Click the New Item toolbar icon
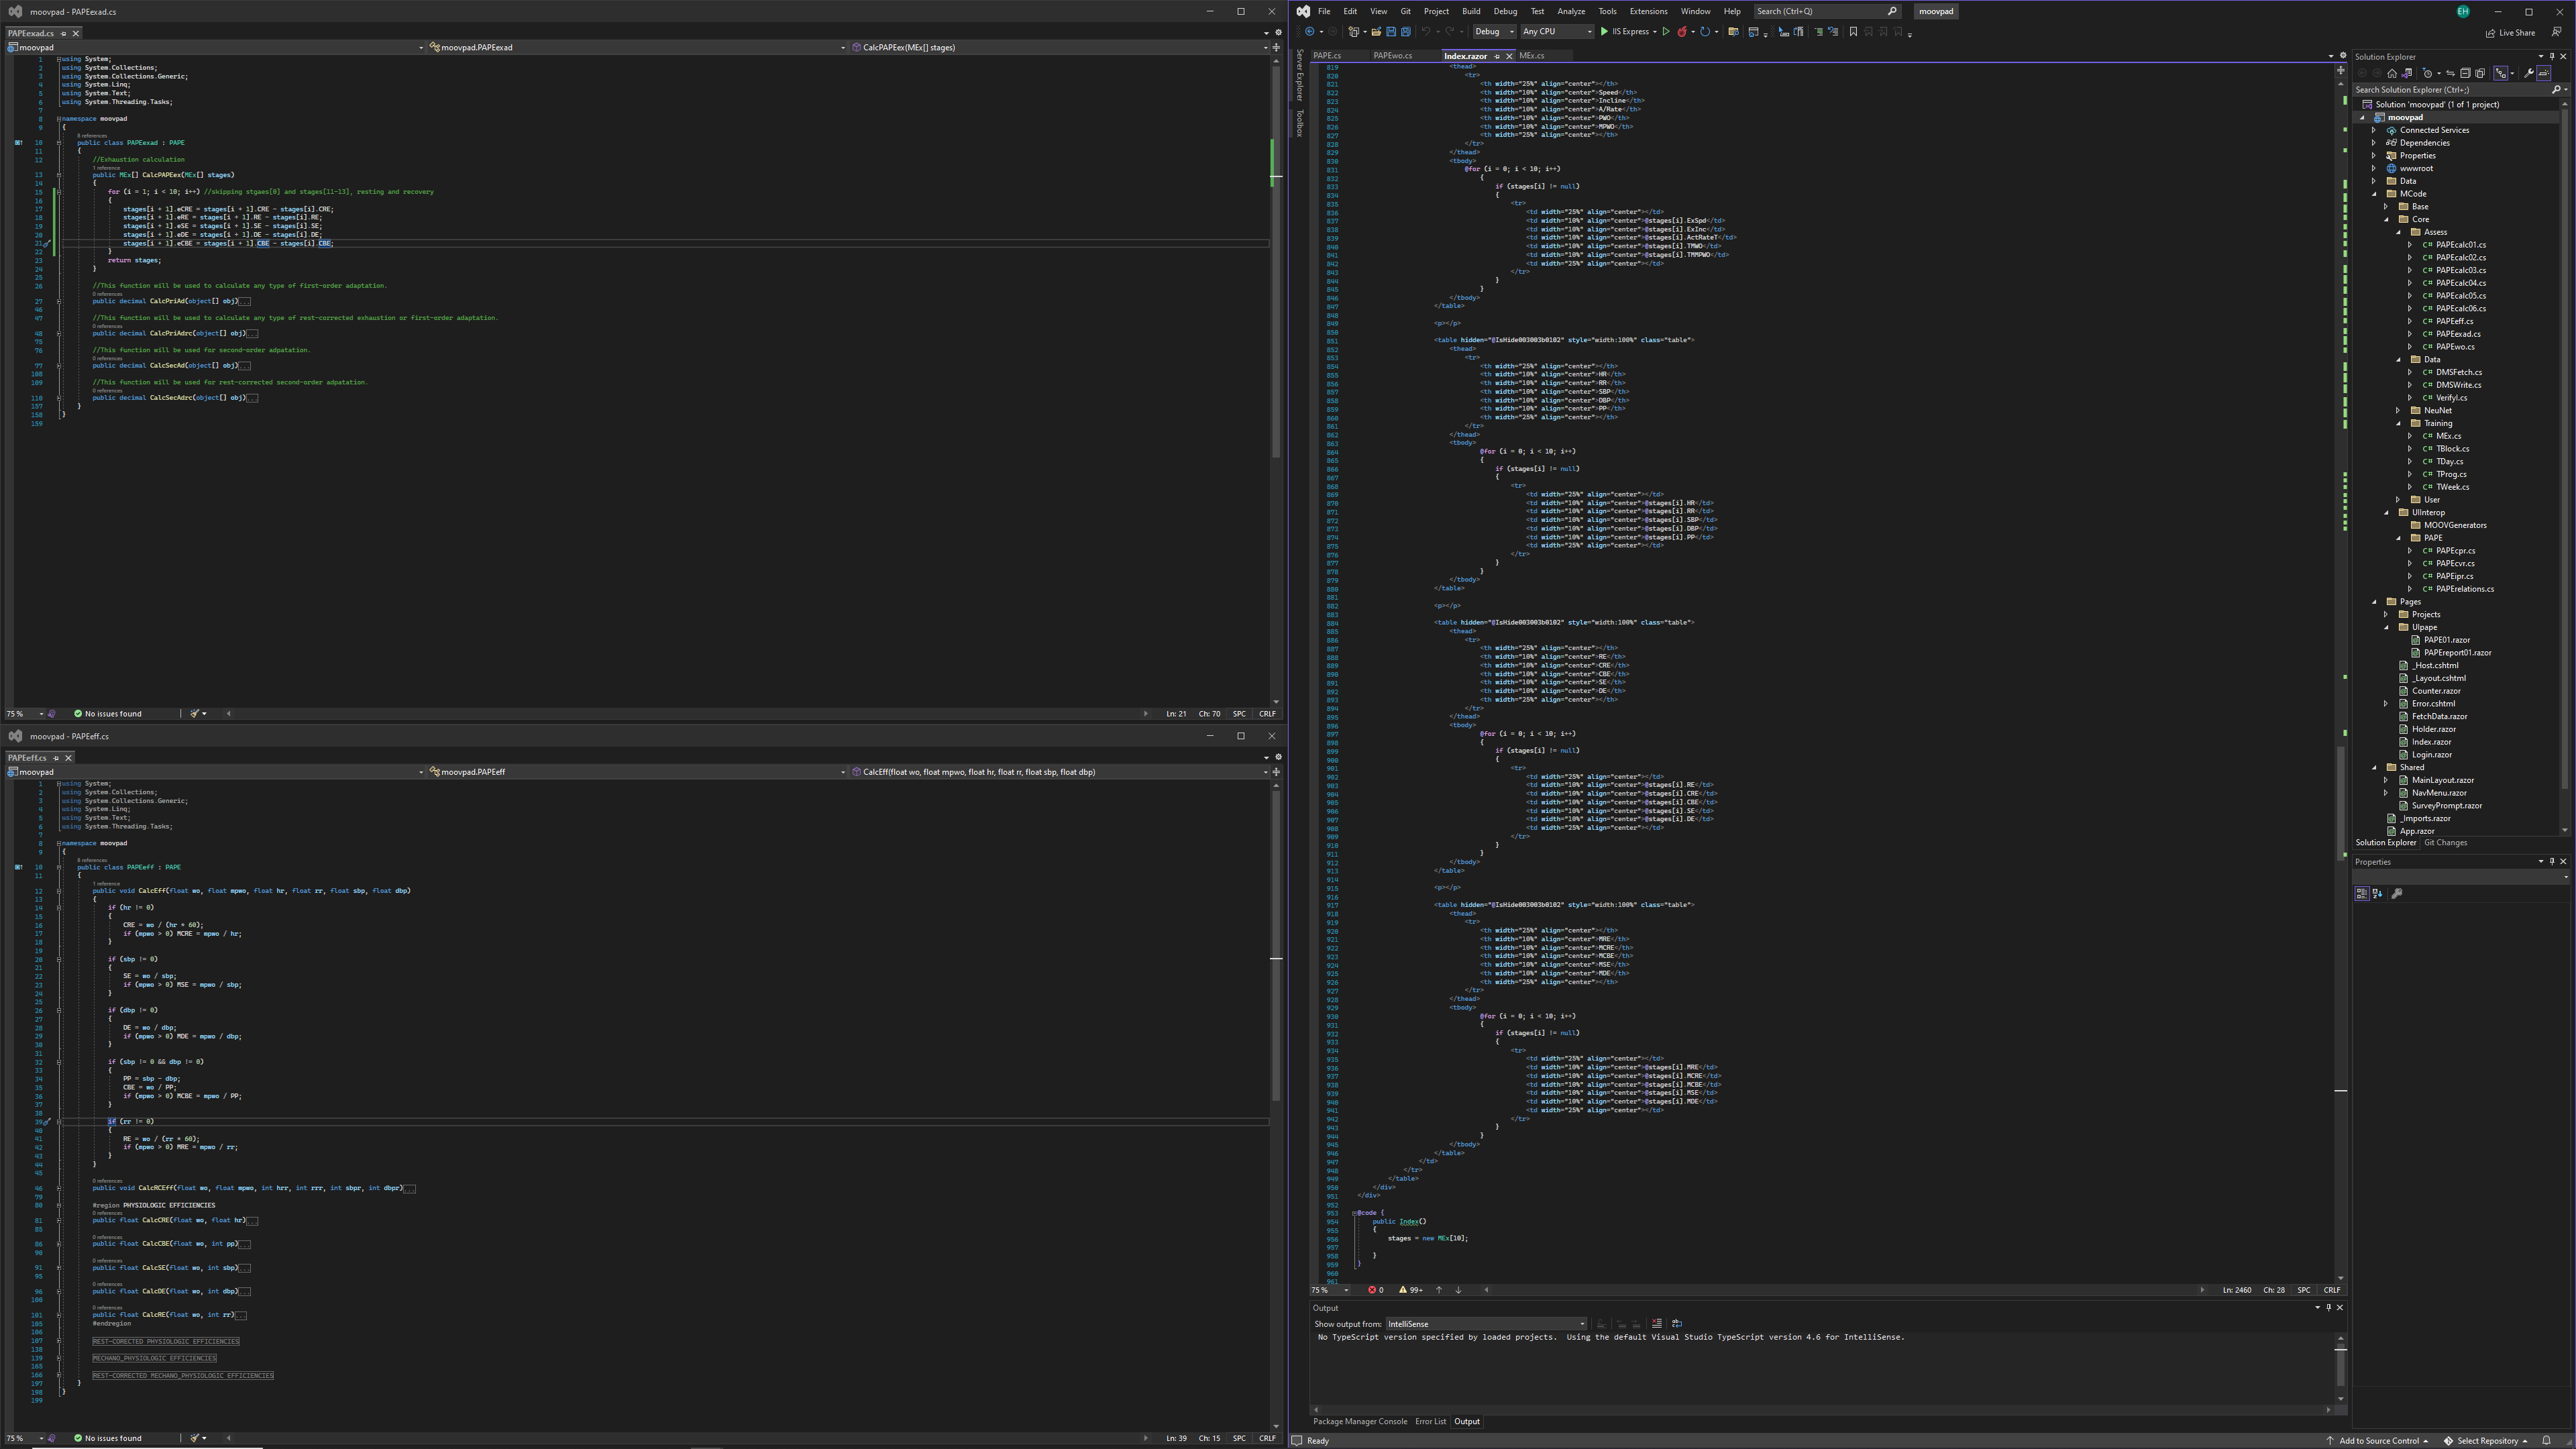 coord(1354,32)
